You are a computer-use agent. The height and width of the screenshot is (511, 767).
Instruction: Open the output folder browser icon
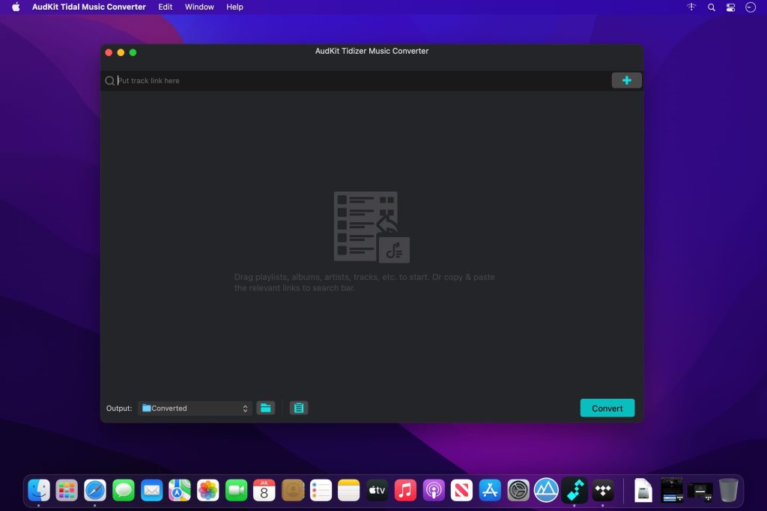(266, 408)
